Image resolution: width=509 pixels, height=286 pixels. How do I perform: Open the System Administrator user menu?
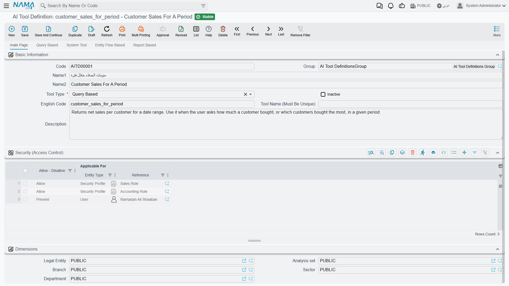point(481,6)
